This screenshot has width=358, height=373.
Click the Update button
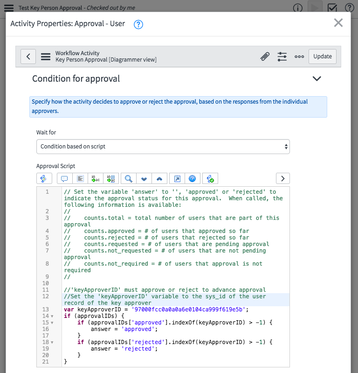[x=322, y=56]
